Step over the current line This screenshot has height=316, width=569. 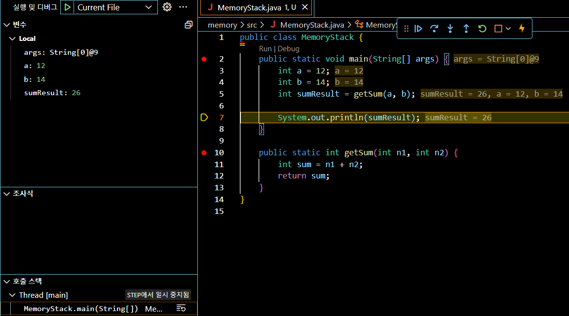(x=434, y=29)
